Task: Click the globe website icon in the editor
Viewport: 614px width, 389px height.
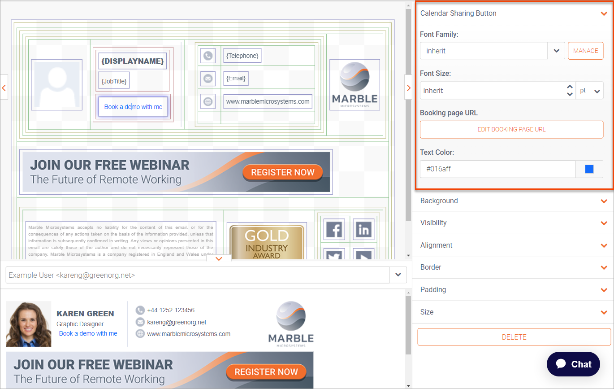Action: click(x=208, y=101)
